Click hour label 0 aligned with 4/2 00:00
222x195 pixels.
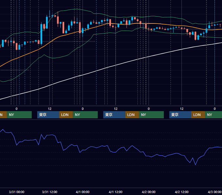(x=149, y=109)
